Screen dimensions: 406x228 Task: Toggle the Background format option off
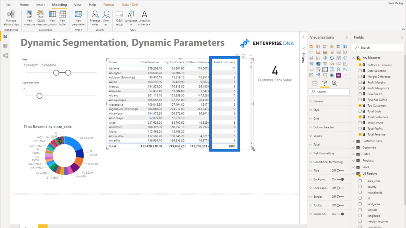tap(340, 179)
